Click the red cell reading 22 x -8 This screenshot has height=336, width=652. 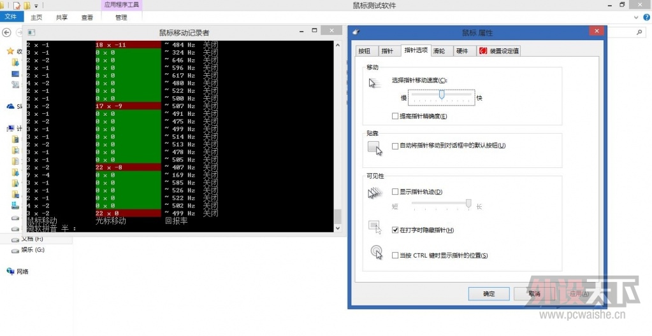click(x=127, y=167)
